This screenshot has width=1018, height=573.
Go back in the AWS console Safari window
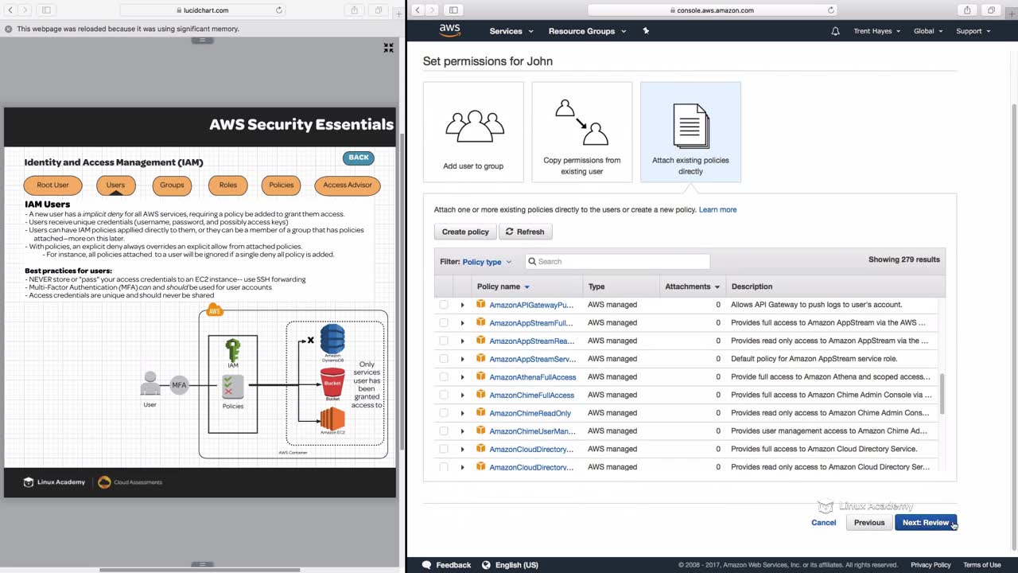pos(418,10)
